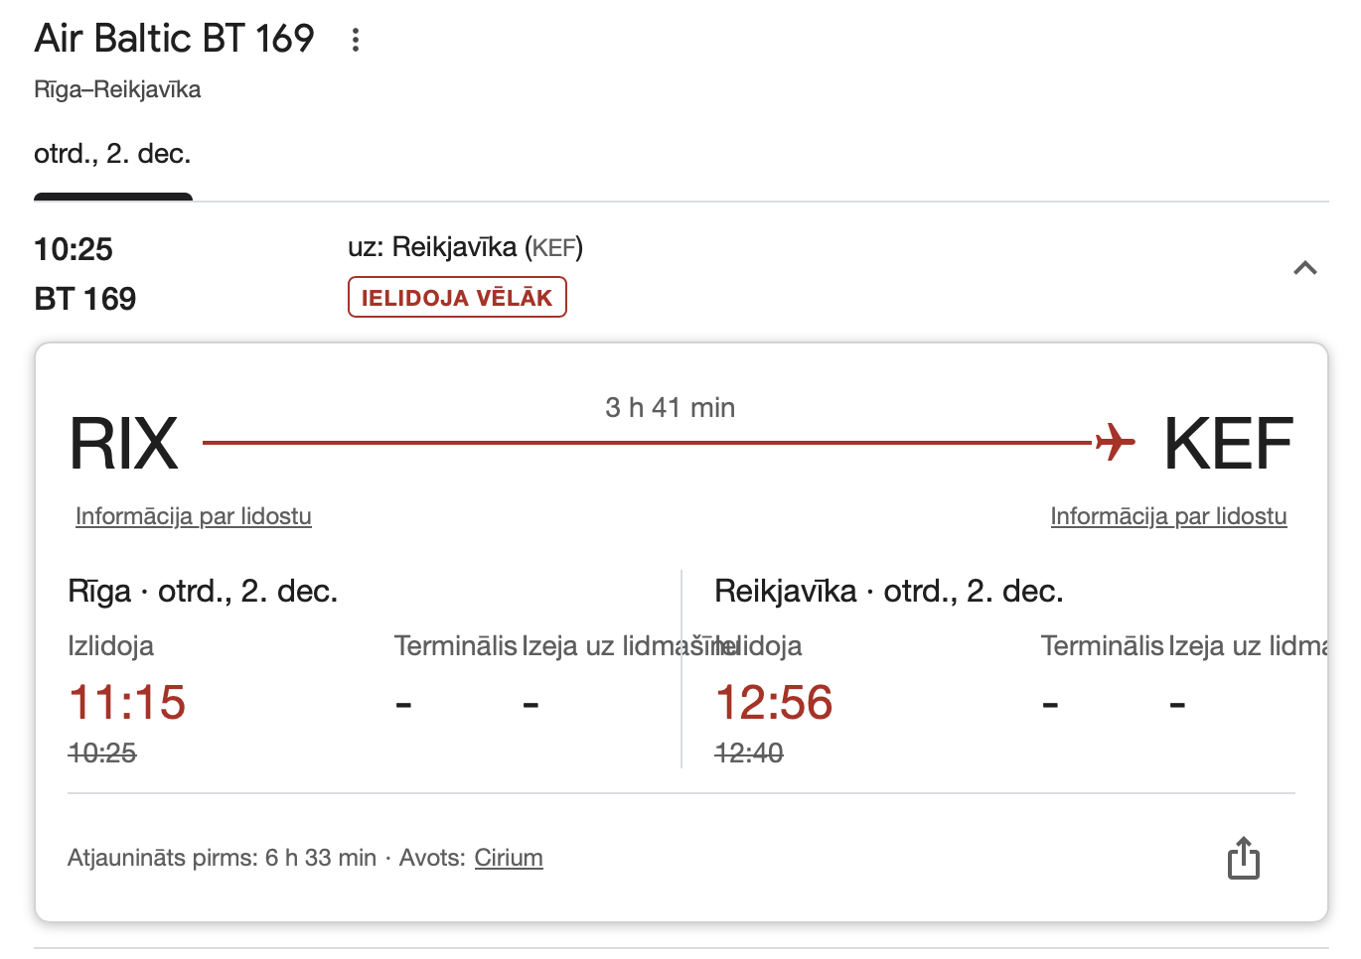Open the three-dot menu beside Air Baltic BT 169
Viewport: 1361px width, 959px height.
click(356, 40)
